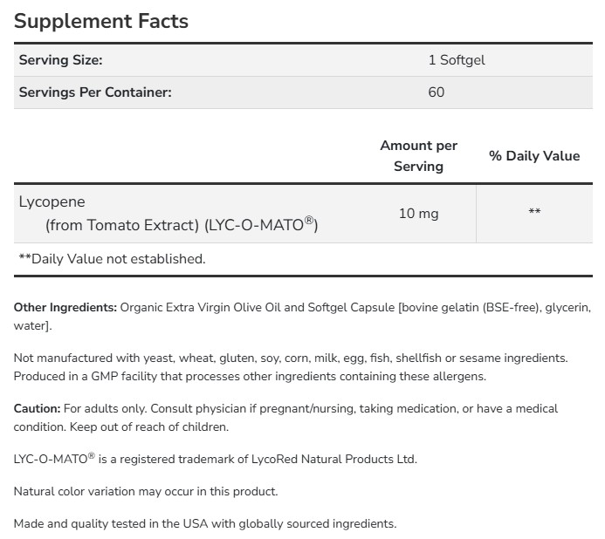Click the Serving Size label
This screenshot has height=539, width=605.
coord(61,60)
